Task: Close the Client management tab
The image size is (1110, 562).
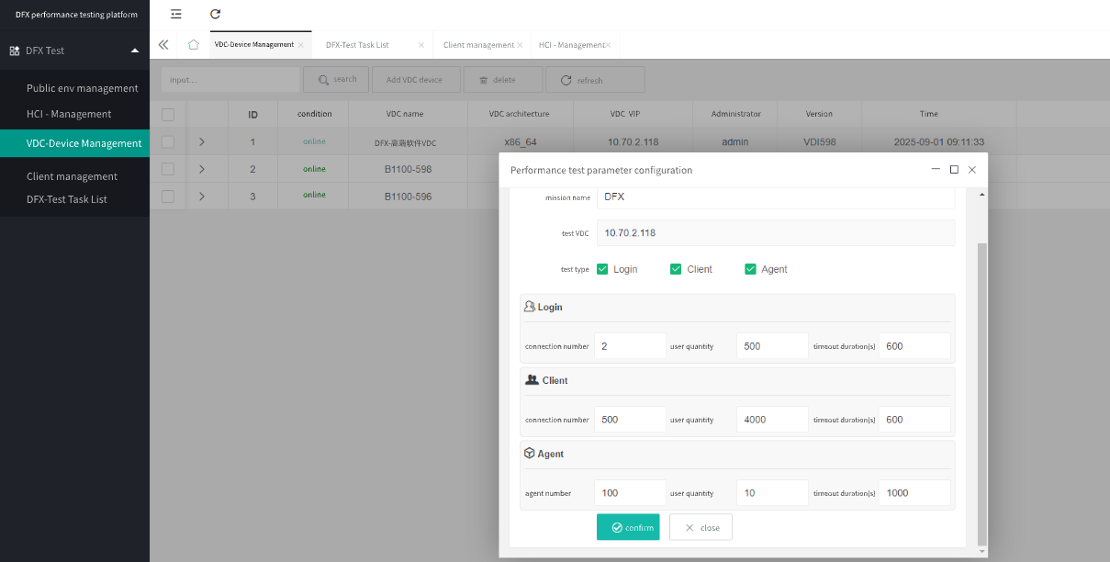Action: [520, 45]
